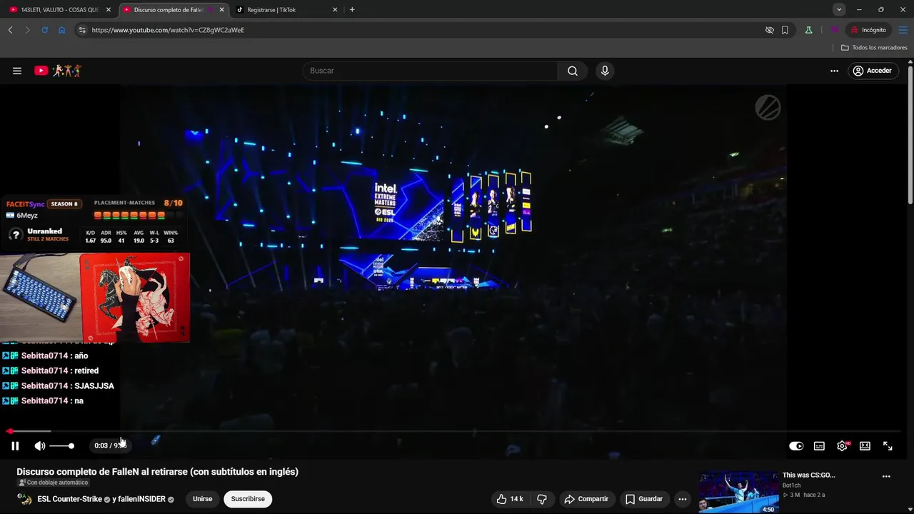Screen dimensions: 914x514
Task: Click the ESL watermark logo on video
Action: [x=768, y=108]
